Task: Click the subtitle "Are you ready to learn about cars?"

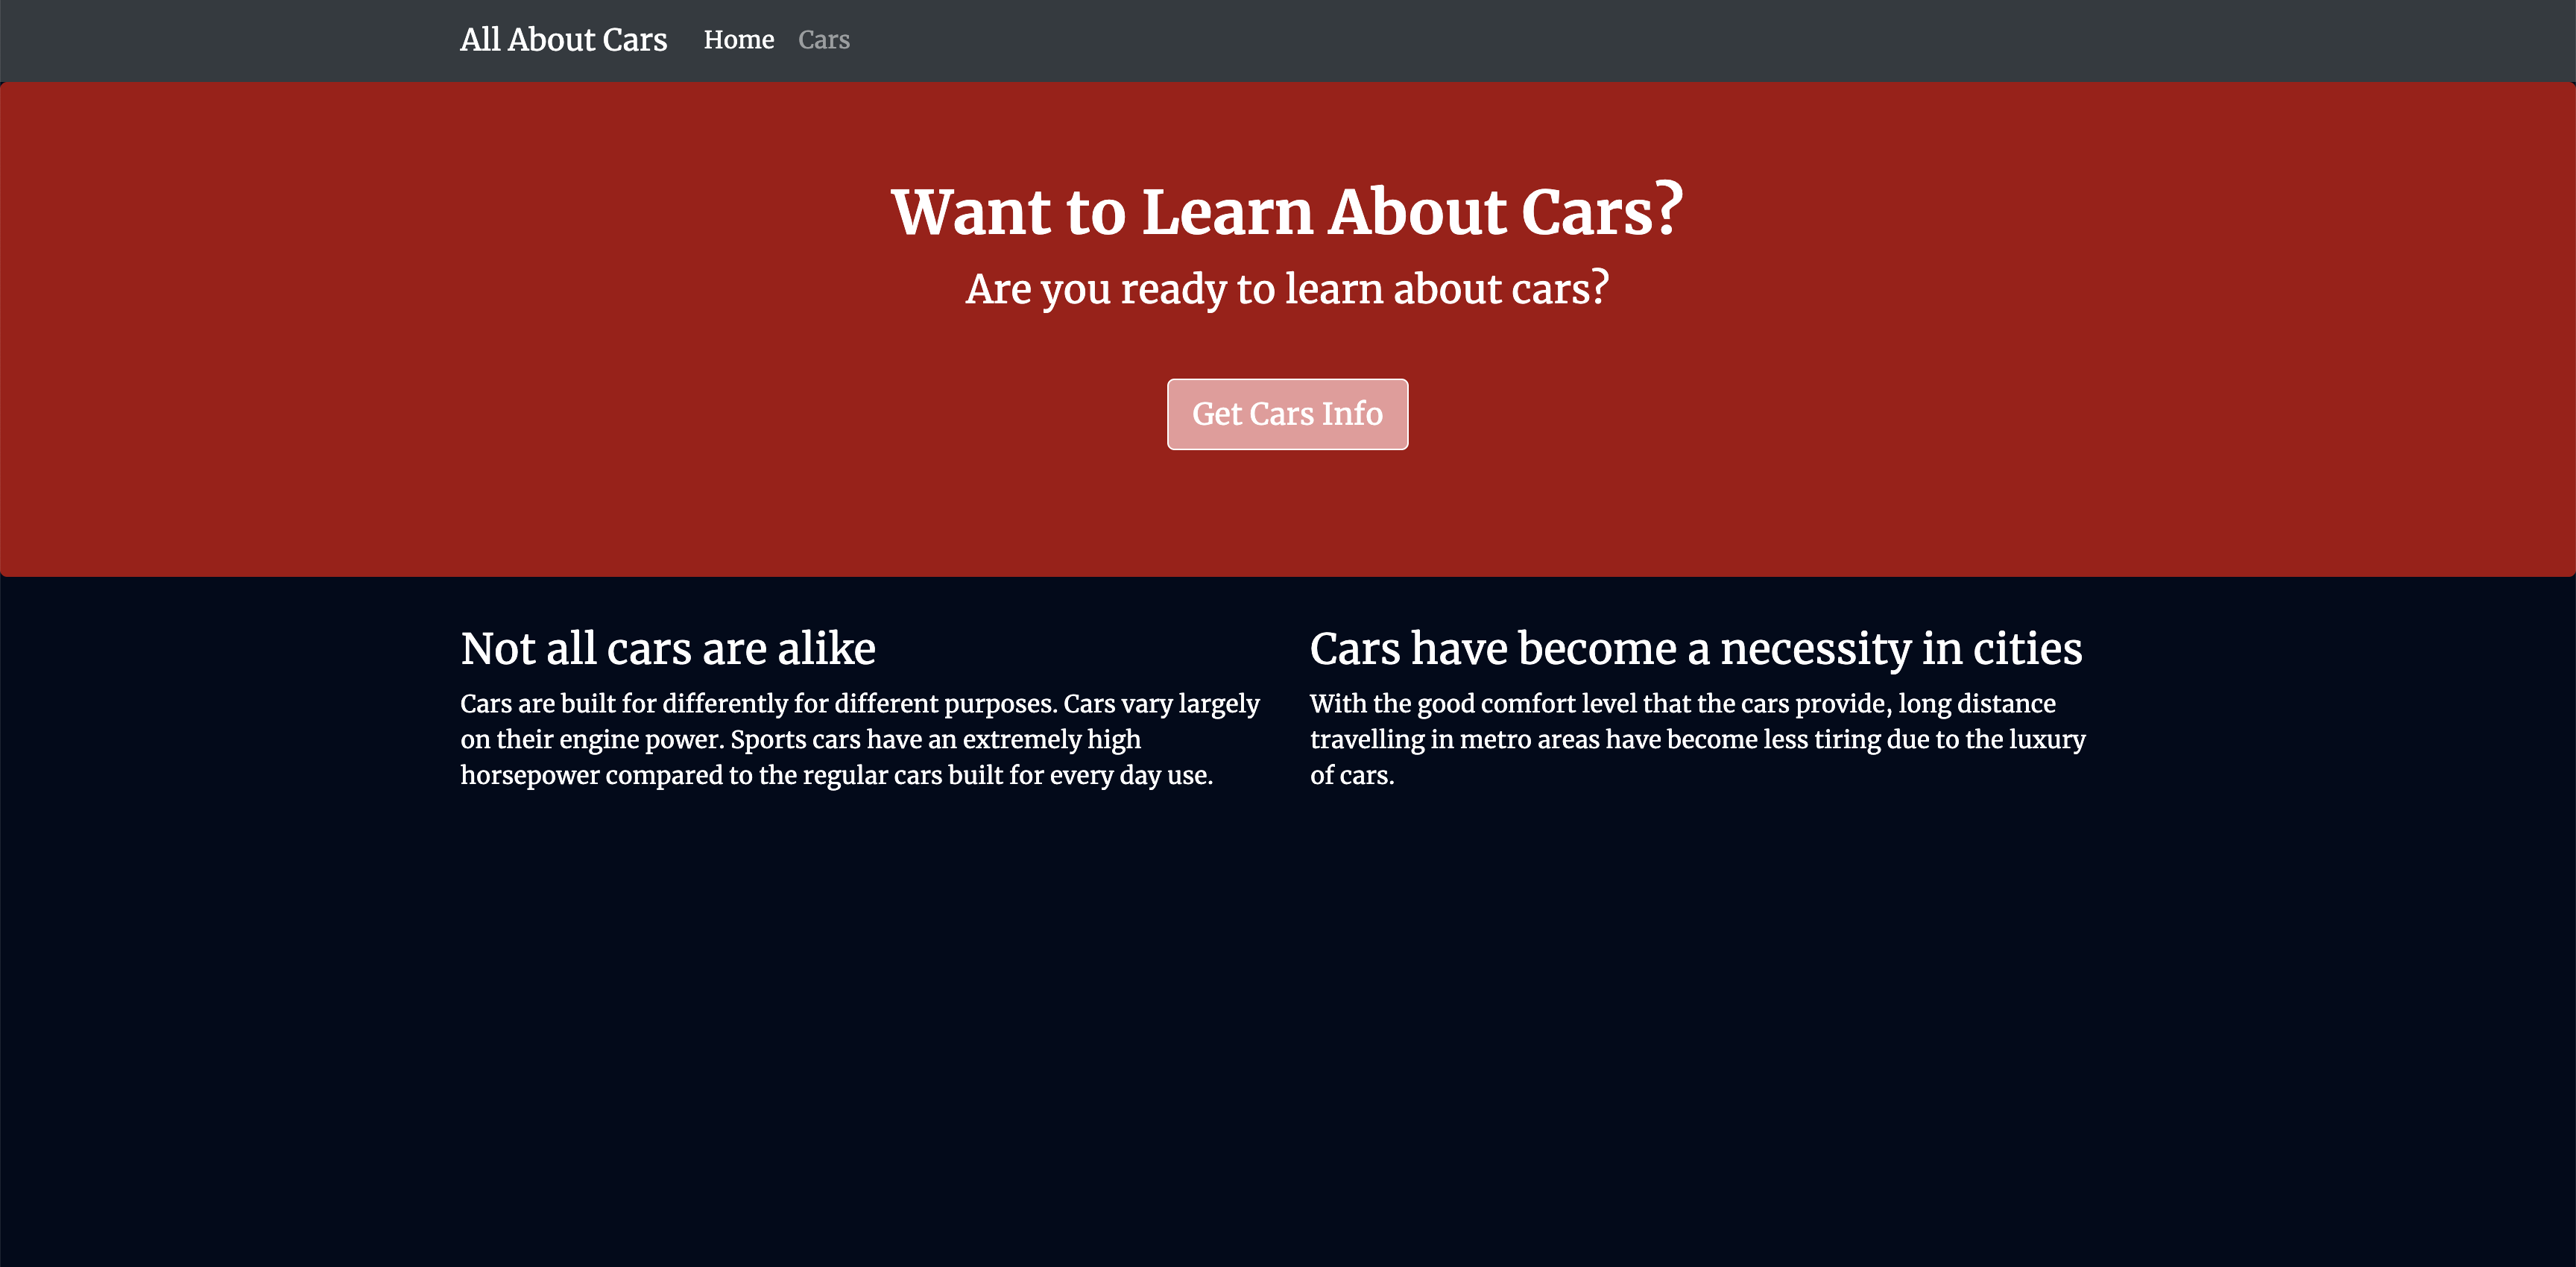Action: tap(1287, 289)
